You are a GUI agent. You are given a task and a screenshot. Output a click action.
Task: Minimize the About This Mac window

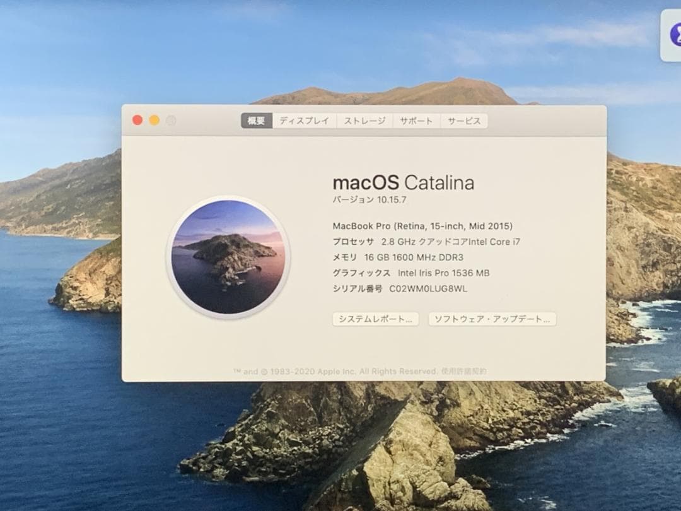153,119
